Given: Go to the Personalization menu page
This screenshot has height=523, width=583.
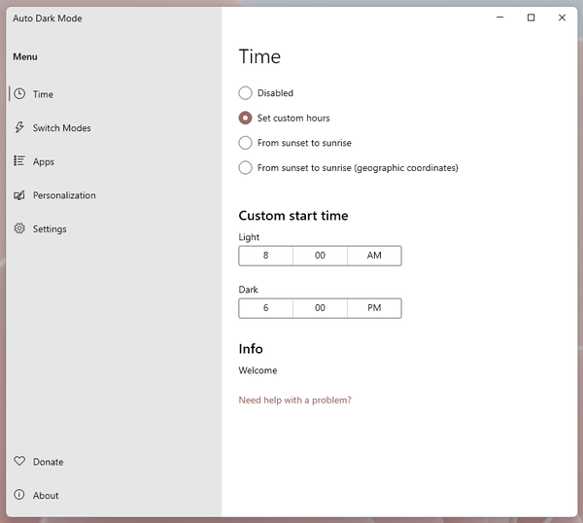Looking at the screenshot, I should coord(64,195).
